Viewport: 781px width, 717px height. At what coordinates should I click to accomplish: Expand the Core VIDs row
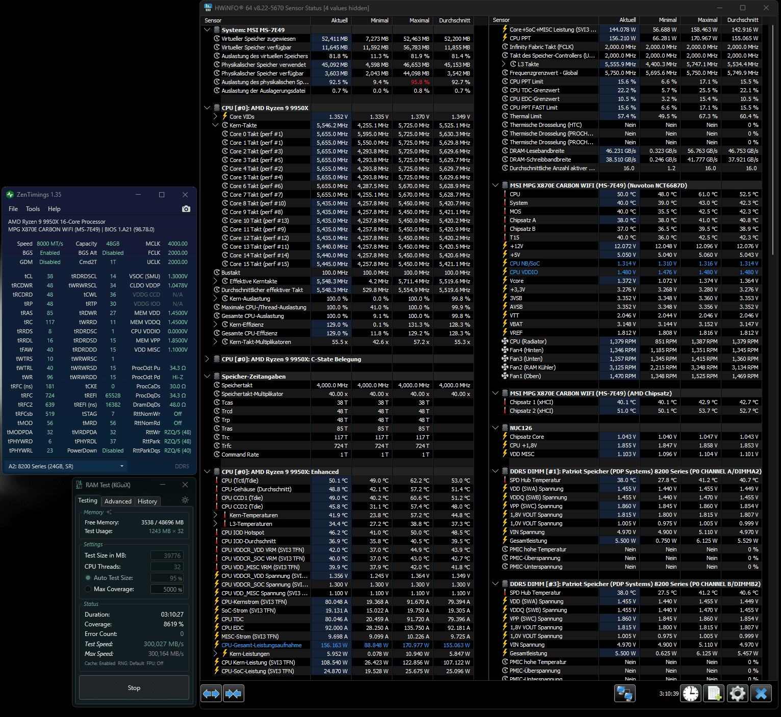pos(215,117)
